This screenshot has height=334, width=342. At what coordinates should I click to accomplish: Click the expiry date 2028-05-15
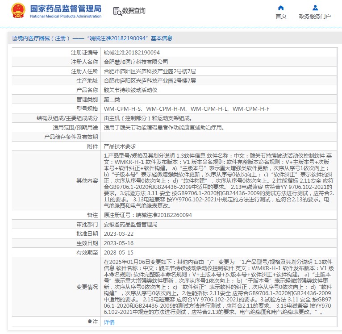point(118,252)
